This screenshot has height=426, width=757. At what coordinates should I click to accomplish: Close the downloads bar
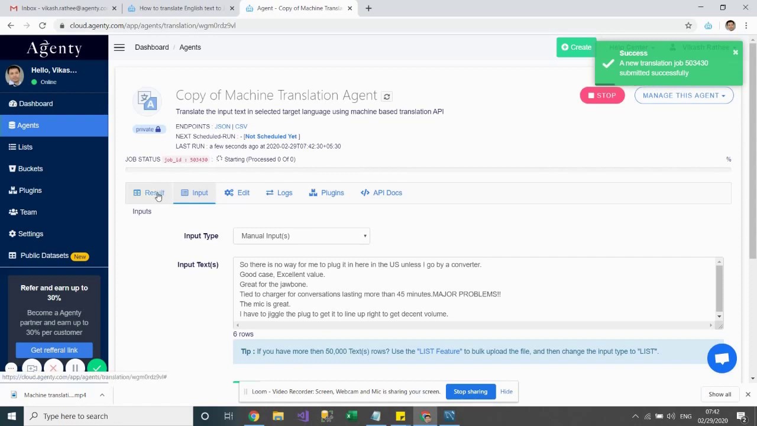pyautogui.click(x=748, y=395)
